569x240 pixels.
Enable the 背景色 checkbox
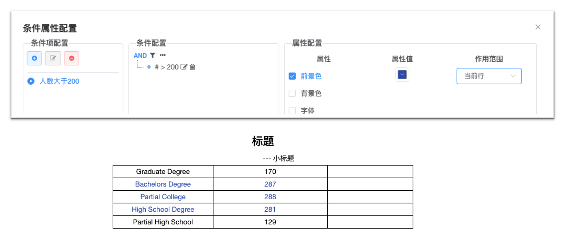point(292,93)
